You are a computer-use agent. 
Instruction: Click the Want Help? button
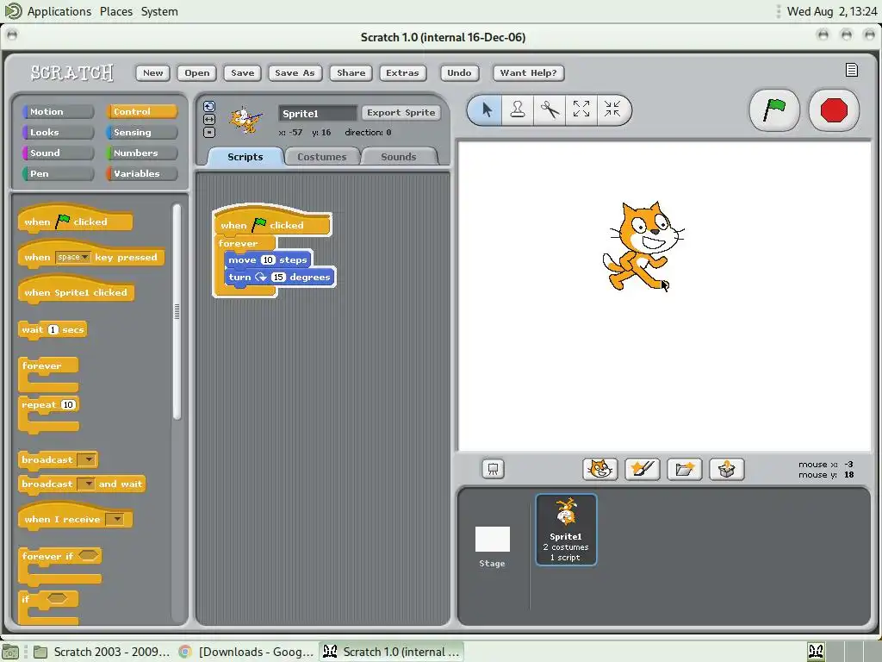528,72
